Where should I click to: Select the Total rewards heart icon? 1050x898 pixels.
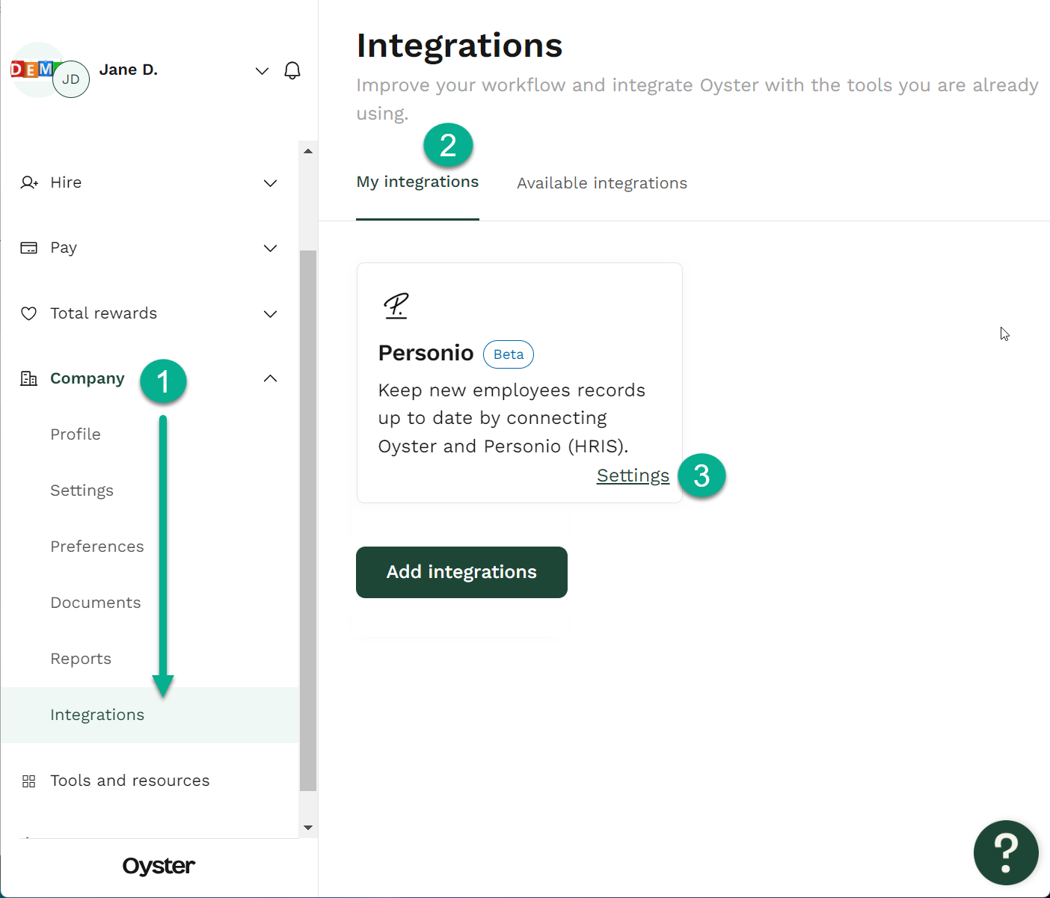[x=28, y=313]
